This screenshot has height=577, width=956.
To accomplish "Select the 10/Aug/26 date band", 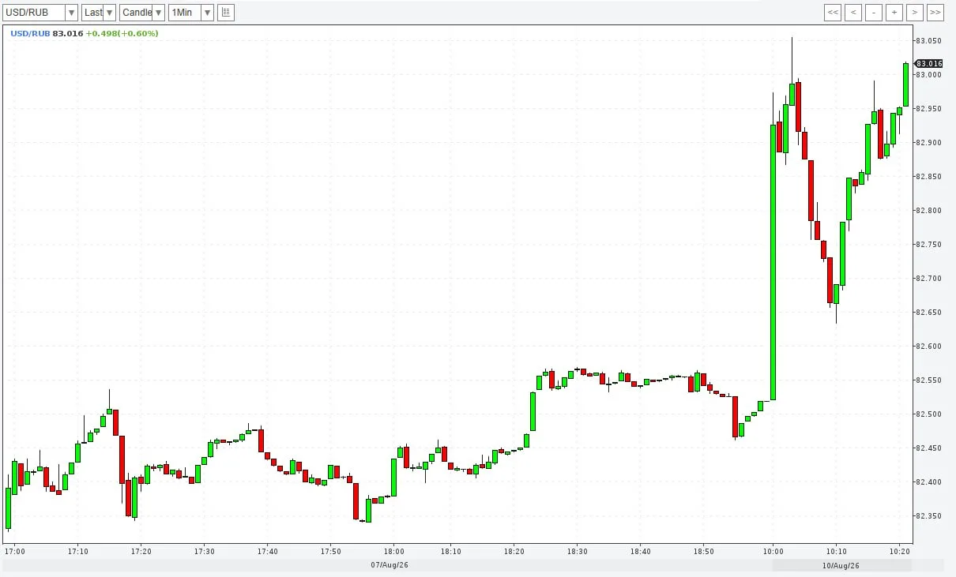I will click(x=841, y=565).
